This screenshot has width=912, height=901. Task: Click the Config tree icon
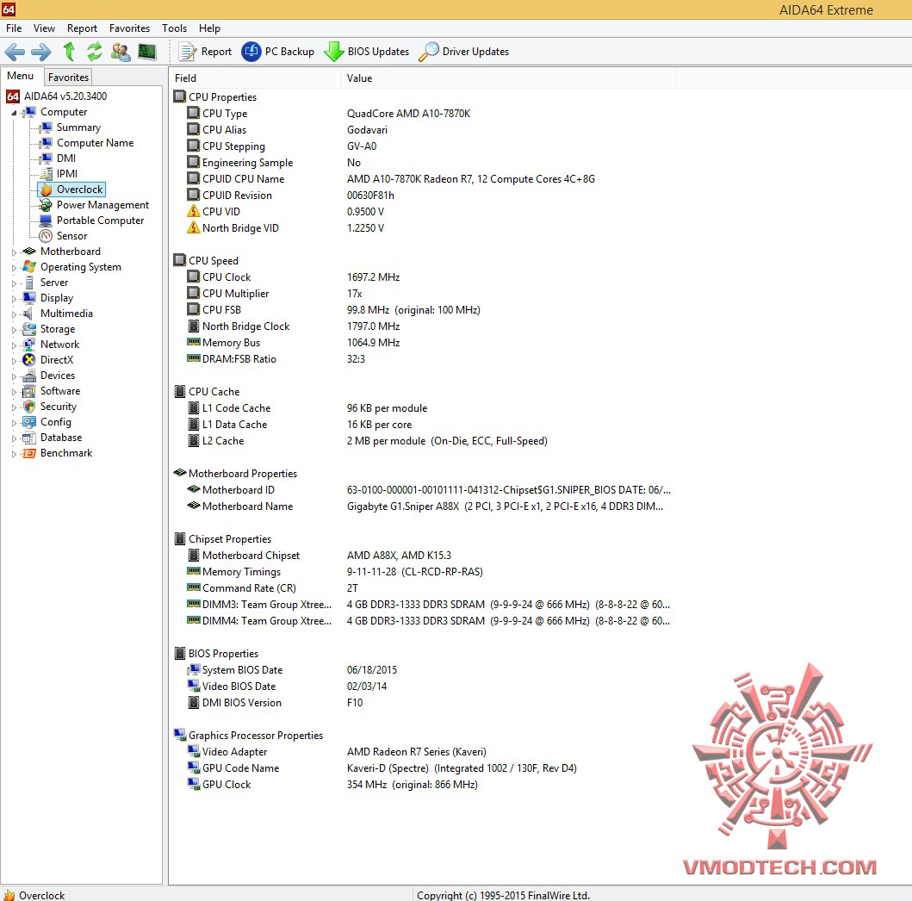point(29,422)
